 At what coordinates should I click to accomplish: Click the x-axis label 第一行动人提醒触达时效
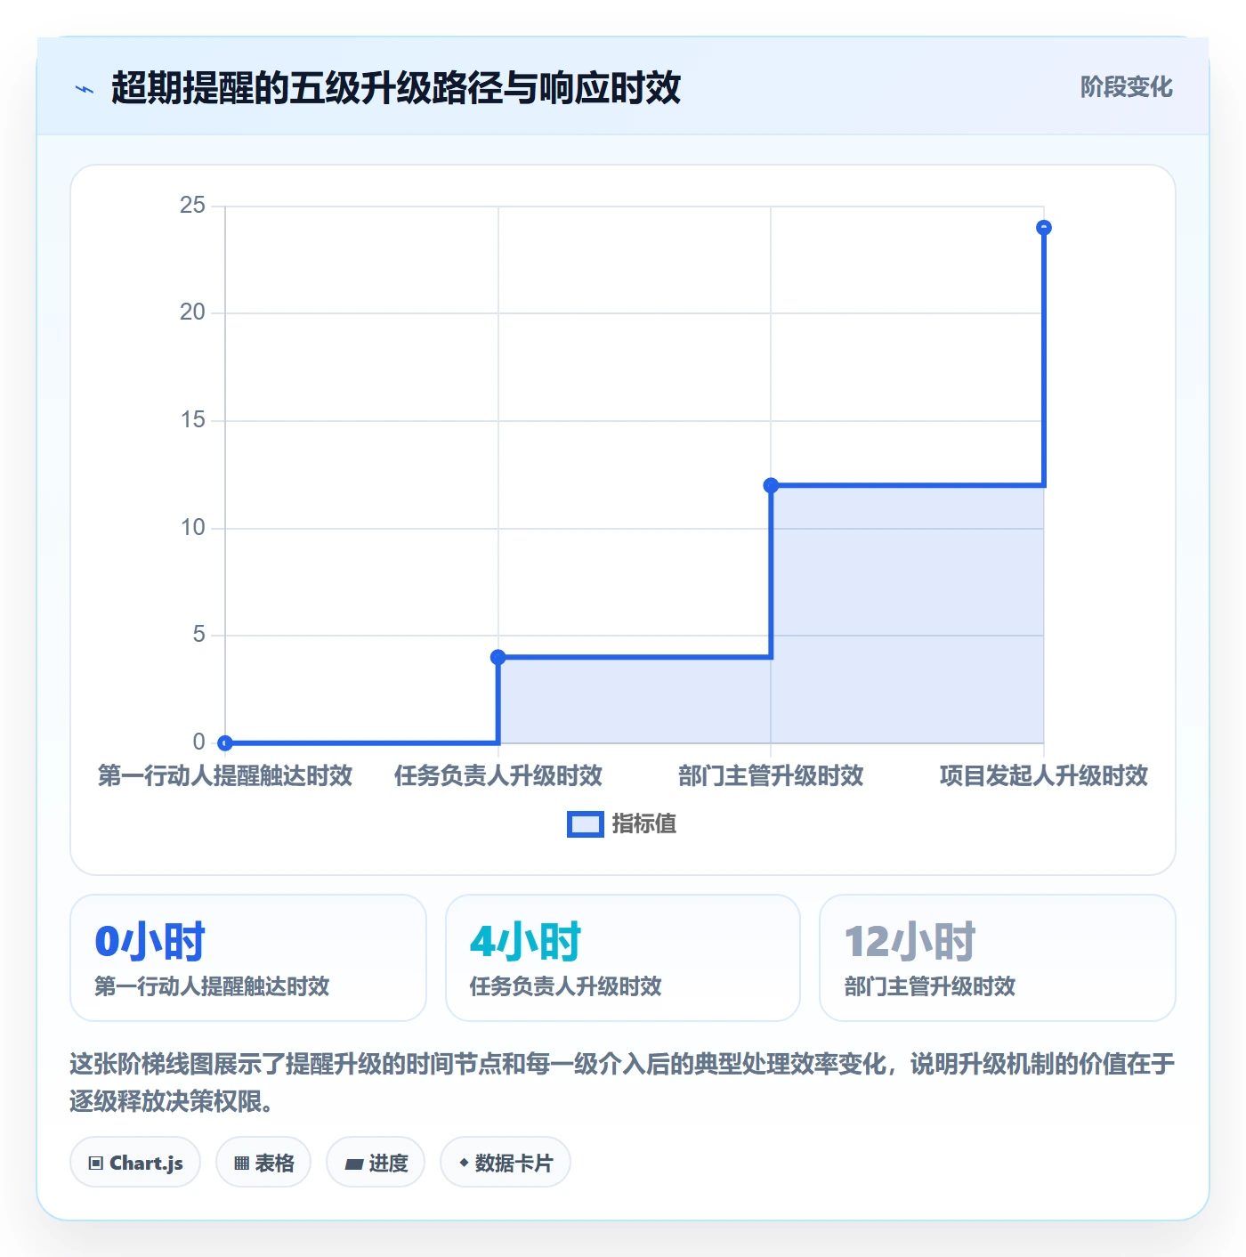pyautogui.click(x=225, y=776)
